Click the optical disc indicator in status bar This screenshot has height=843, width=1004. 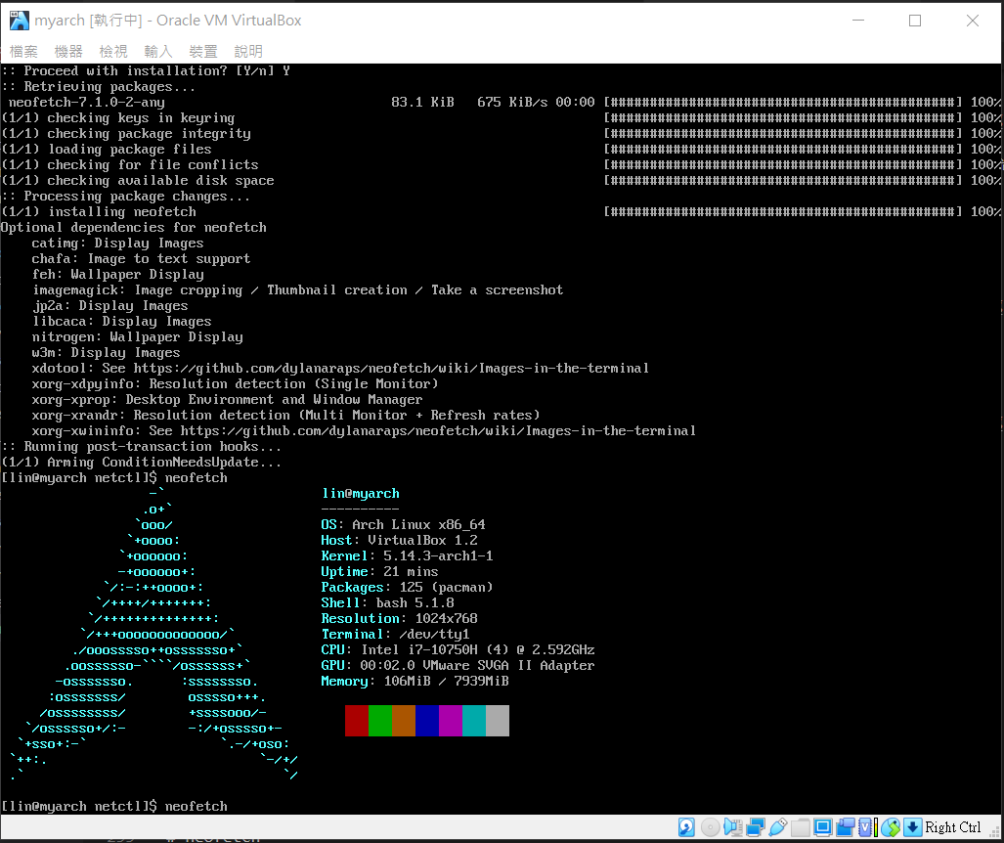pyautogui.click(x=710, y=827)
